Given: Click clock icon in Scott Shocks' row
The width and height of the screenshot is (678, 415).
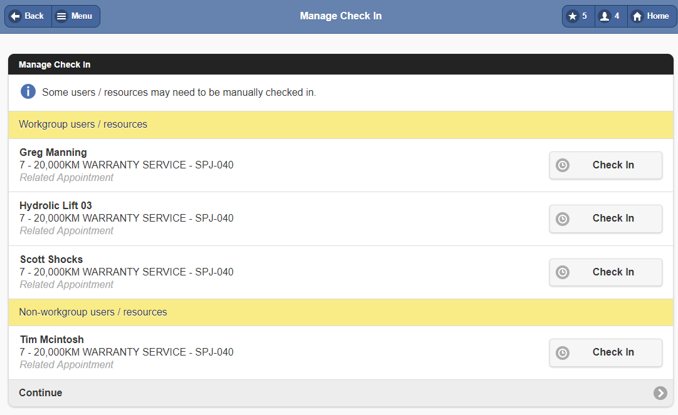Looking at the screenshot, I should click(563, 272).
